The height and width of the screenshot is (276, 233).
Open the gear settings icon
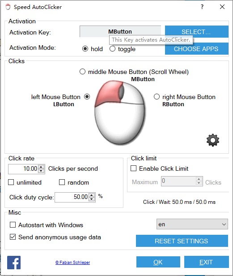click(213, 140)
